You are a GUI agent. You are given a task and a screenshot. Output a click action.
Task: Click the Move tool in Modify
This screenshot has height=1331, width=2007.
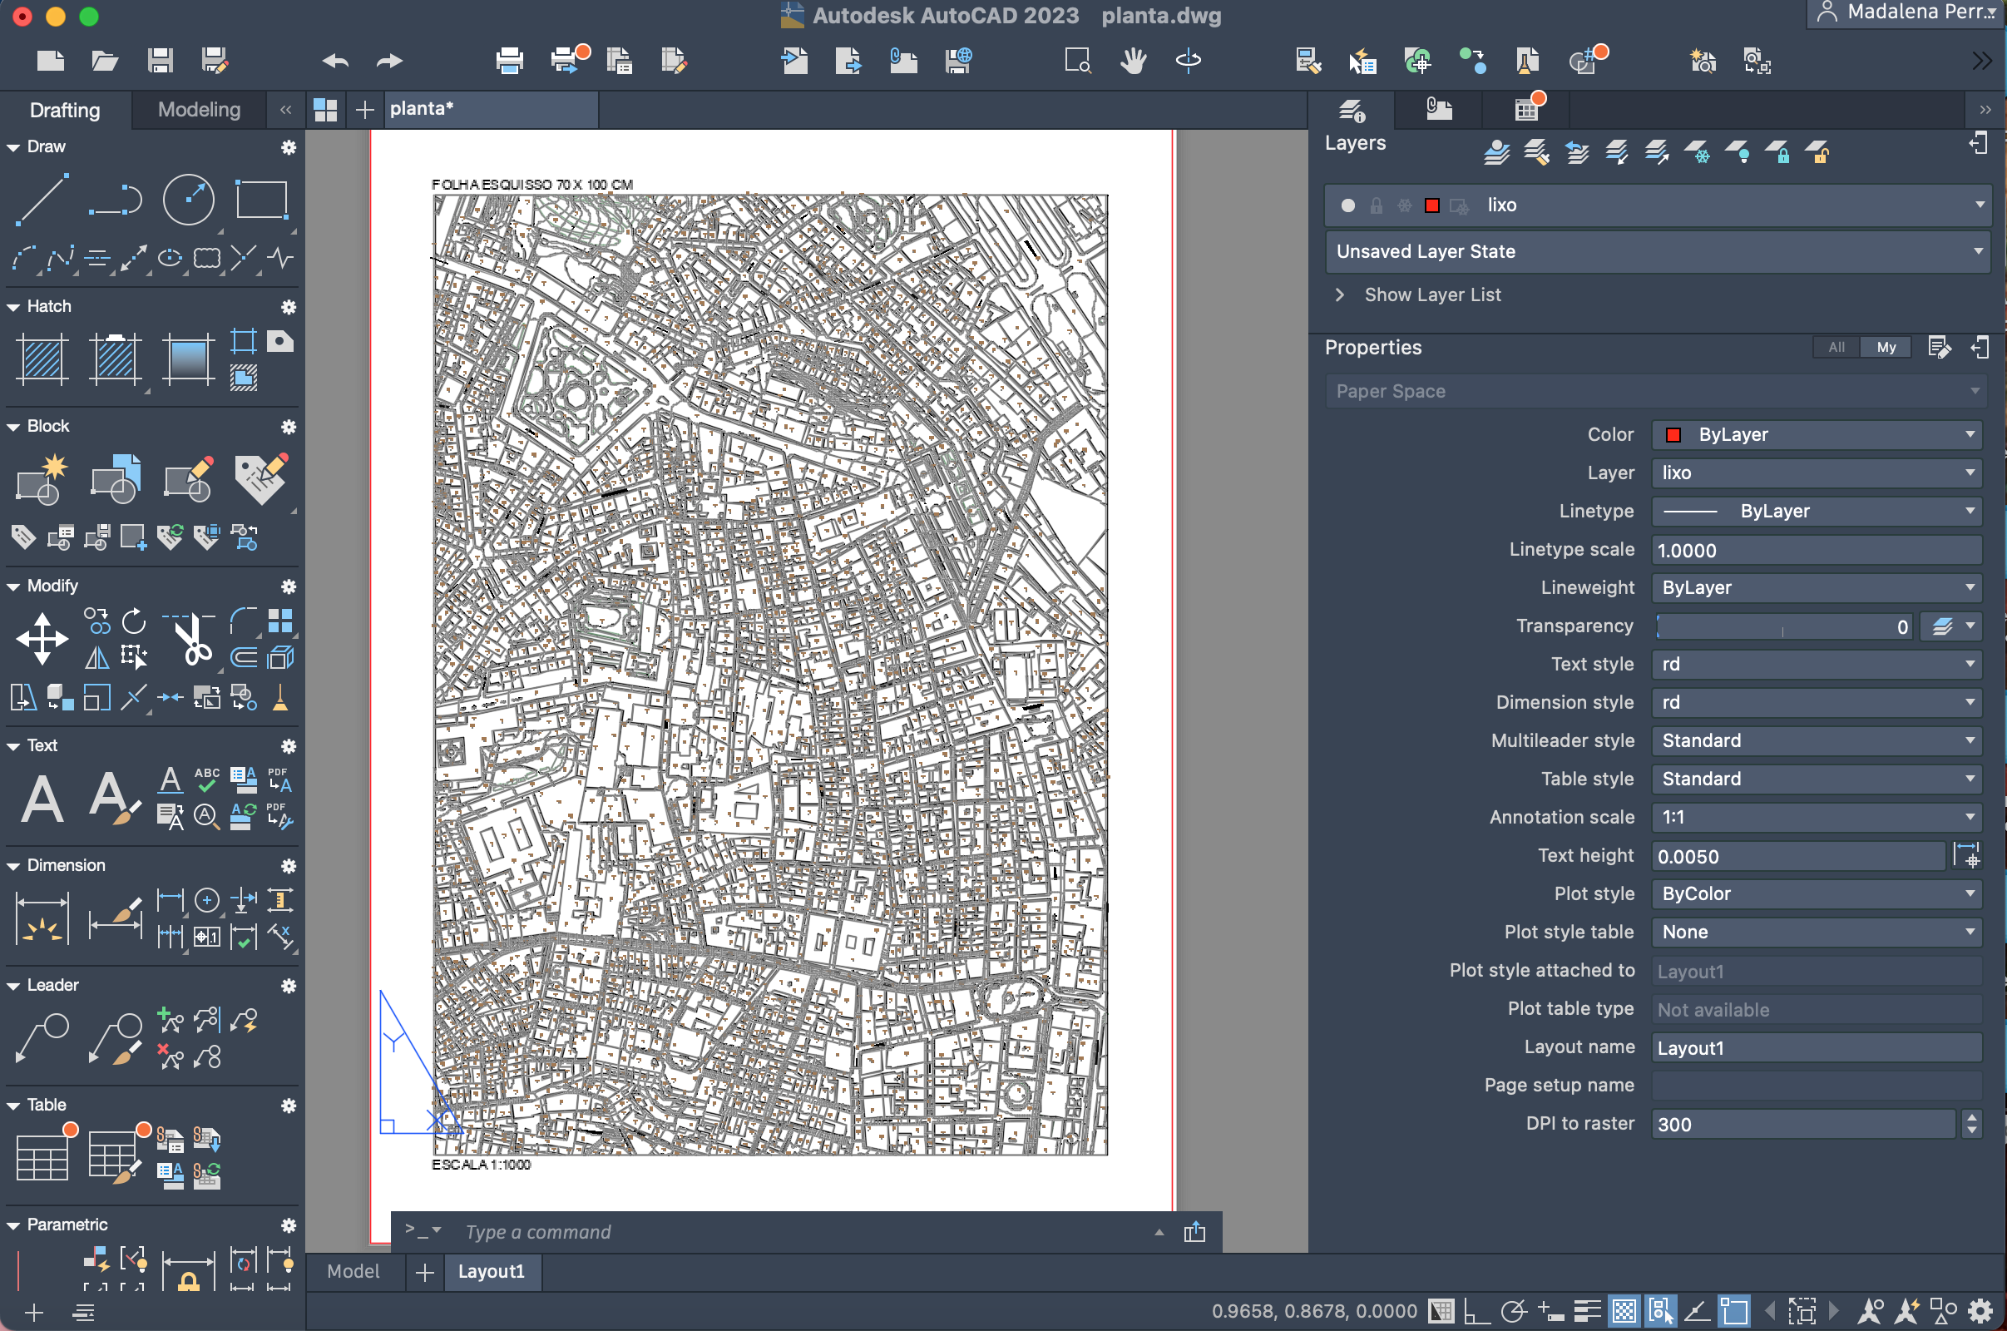pos(41,637)
